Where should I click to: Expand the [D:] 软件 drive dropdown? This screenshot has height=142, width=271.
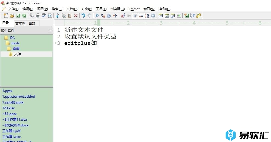point(26,30)
